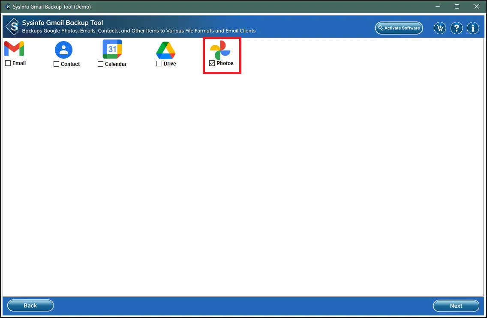Go Back to previous screen
This screenshot has height=318, width=487.
30,305
